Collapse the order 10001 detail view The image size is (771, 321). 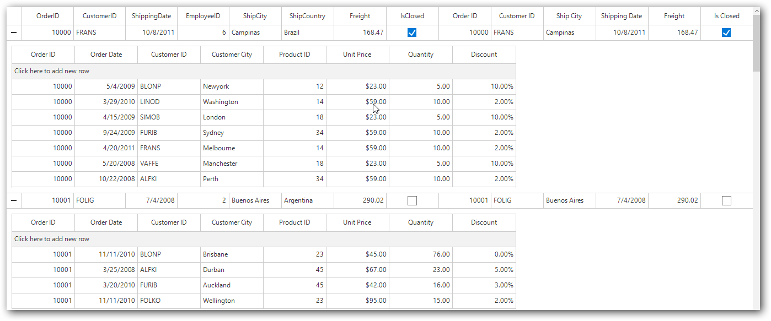point(13,200)
